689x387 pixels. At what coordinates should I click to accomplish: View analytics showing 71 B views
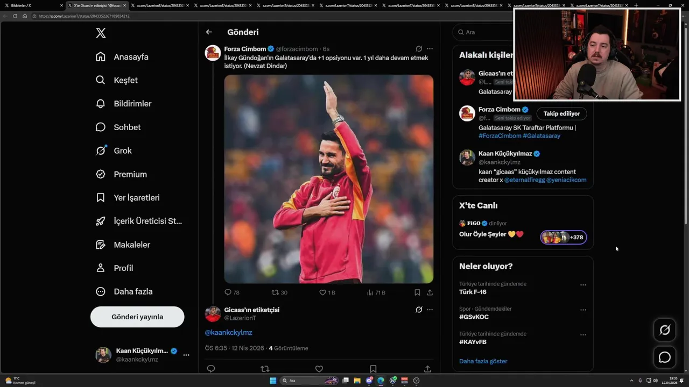coord(376,292)
